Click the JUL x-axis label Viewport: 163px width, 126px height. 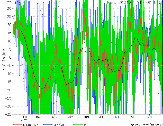102,117
